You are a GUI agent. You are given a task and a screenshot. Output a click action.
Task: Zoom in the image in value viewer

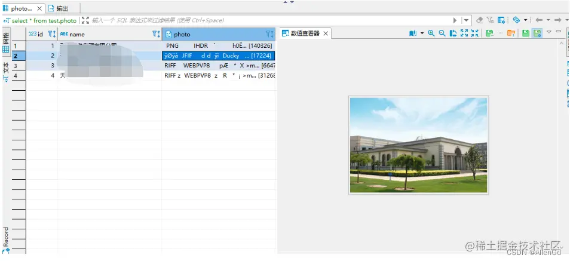431,33
